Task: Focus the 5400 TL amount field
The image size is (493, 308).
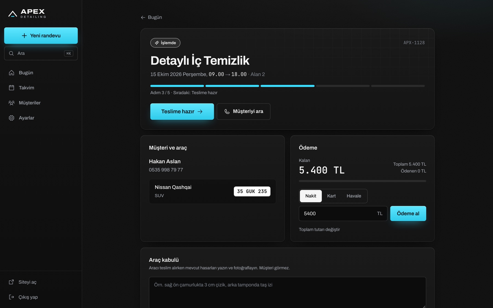Action: 343,214
